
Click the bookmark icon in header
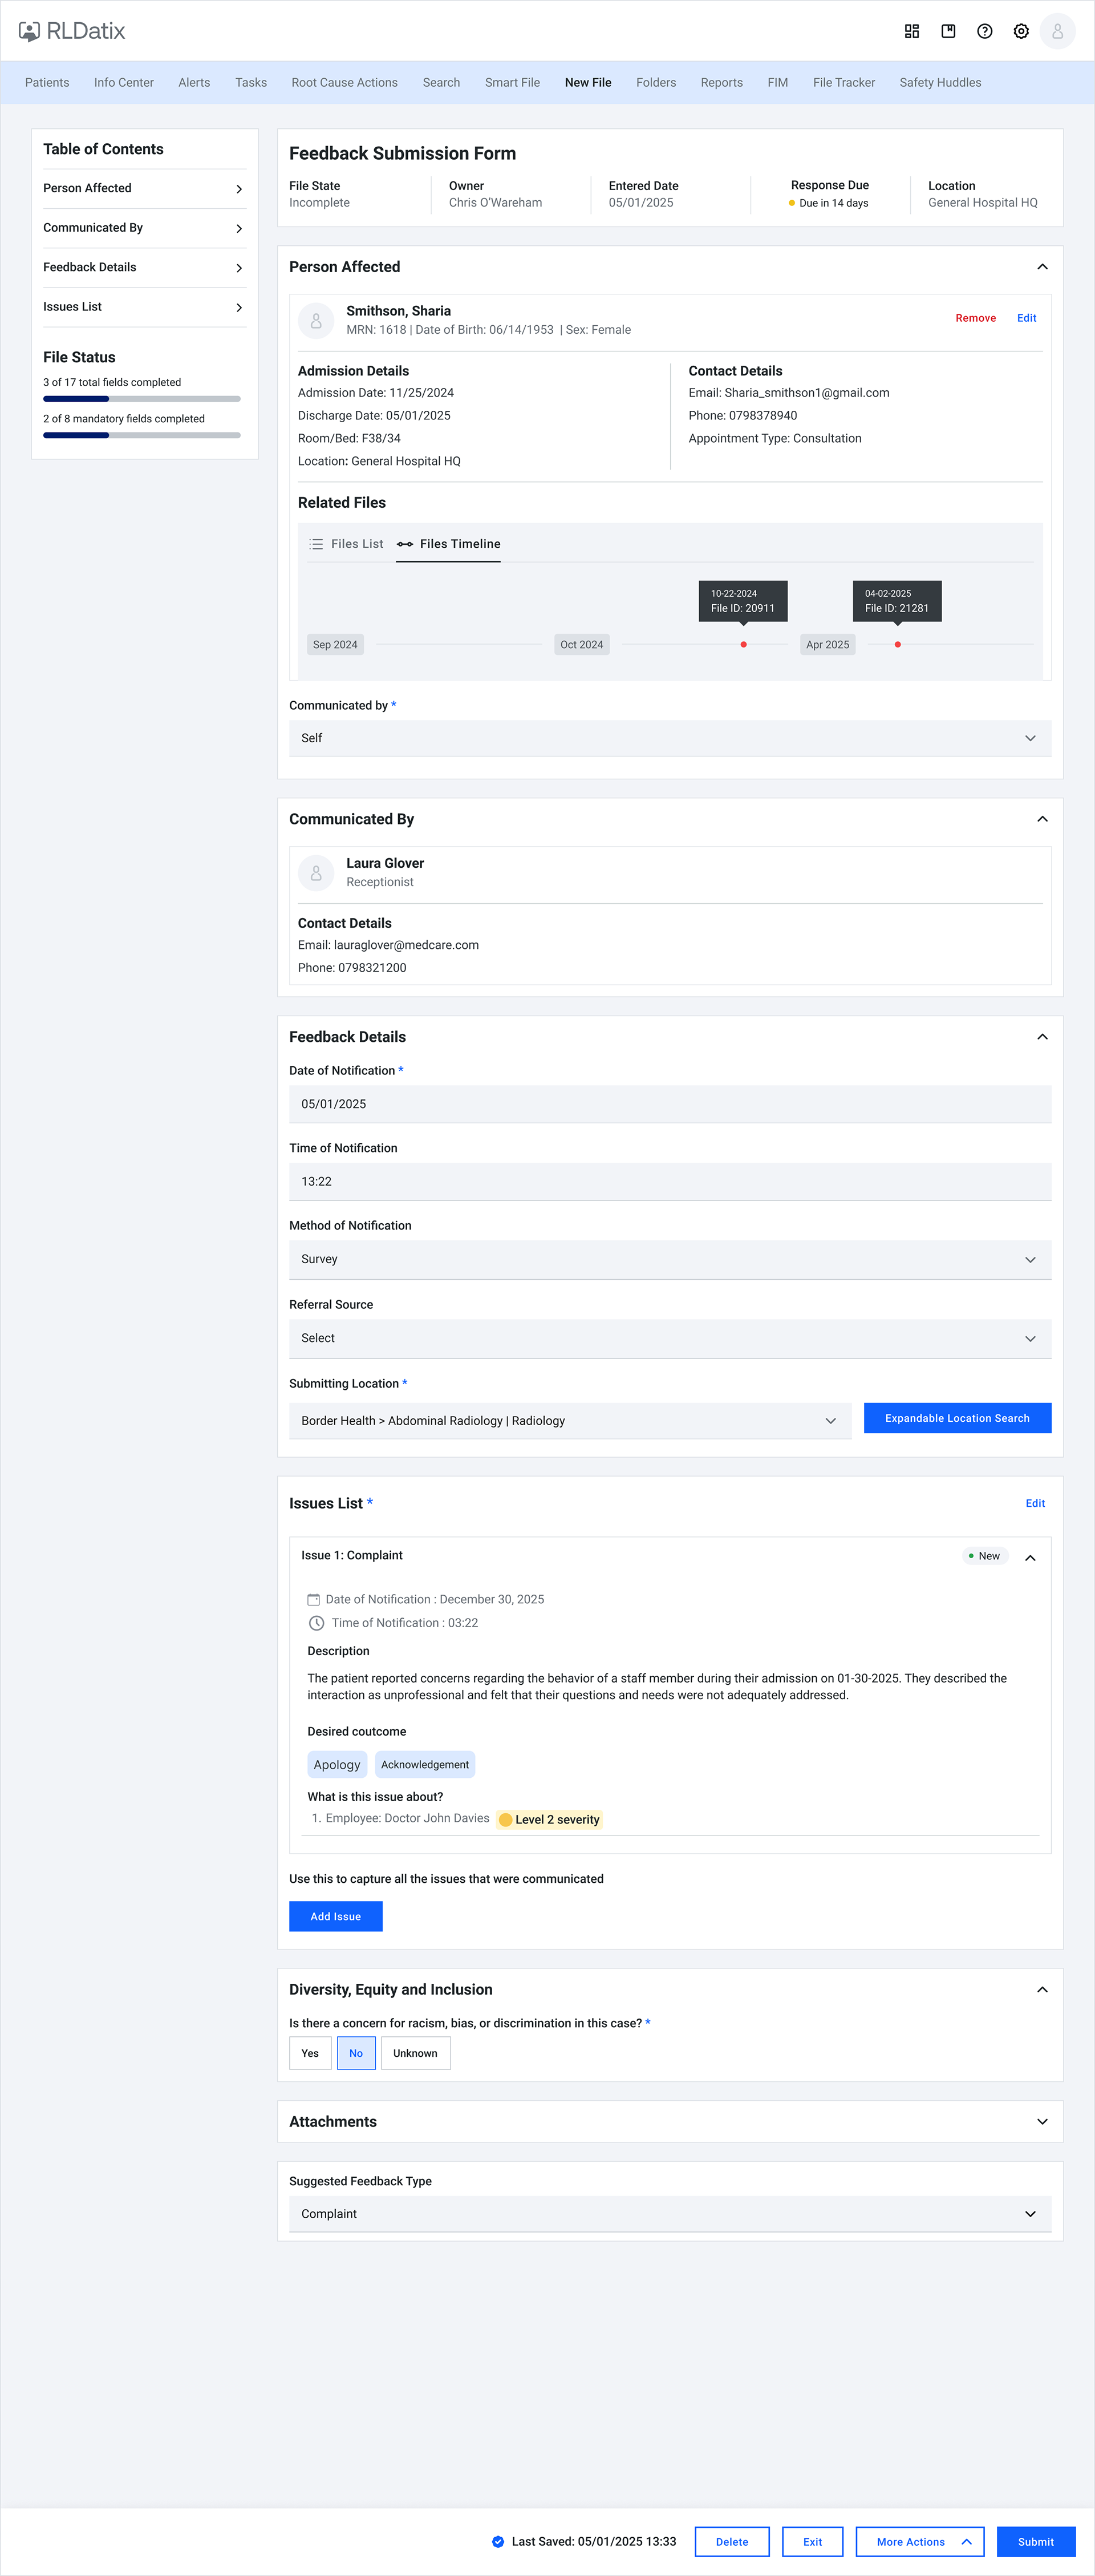click(x=948, y=31)
